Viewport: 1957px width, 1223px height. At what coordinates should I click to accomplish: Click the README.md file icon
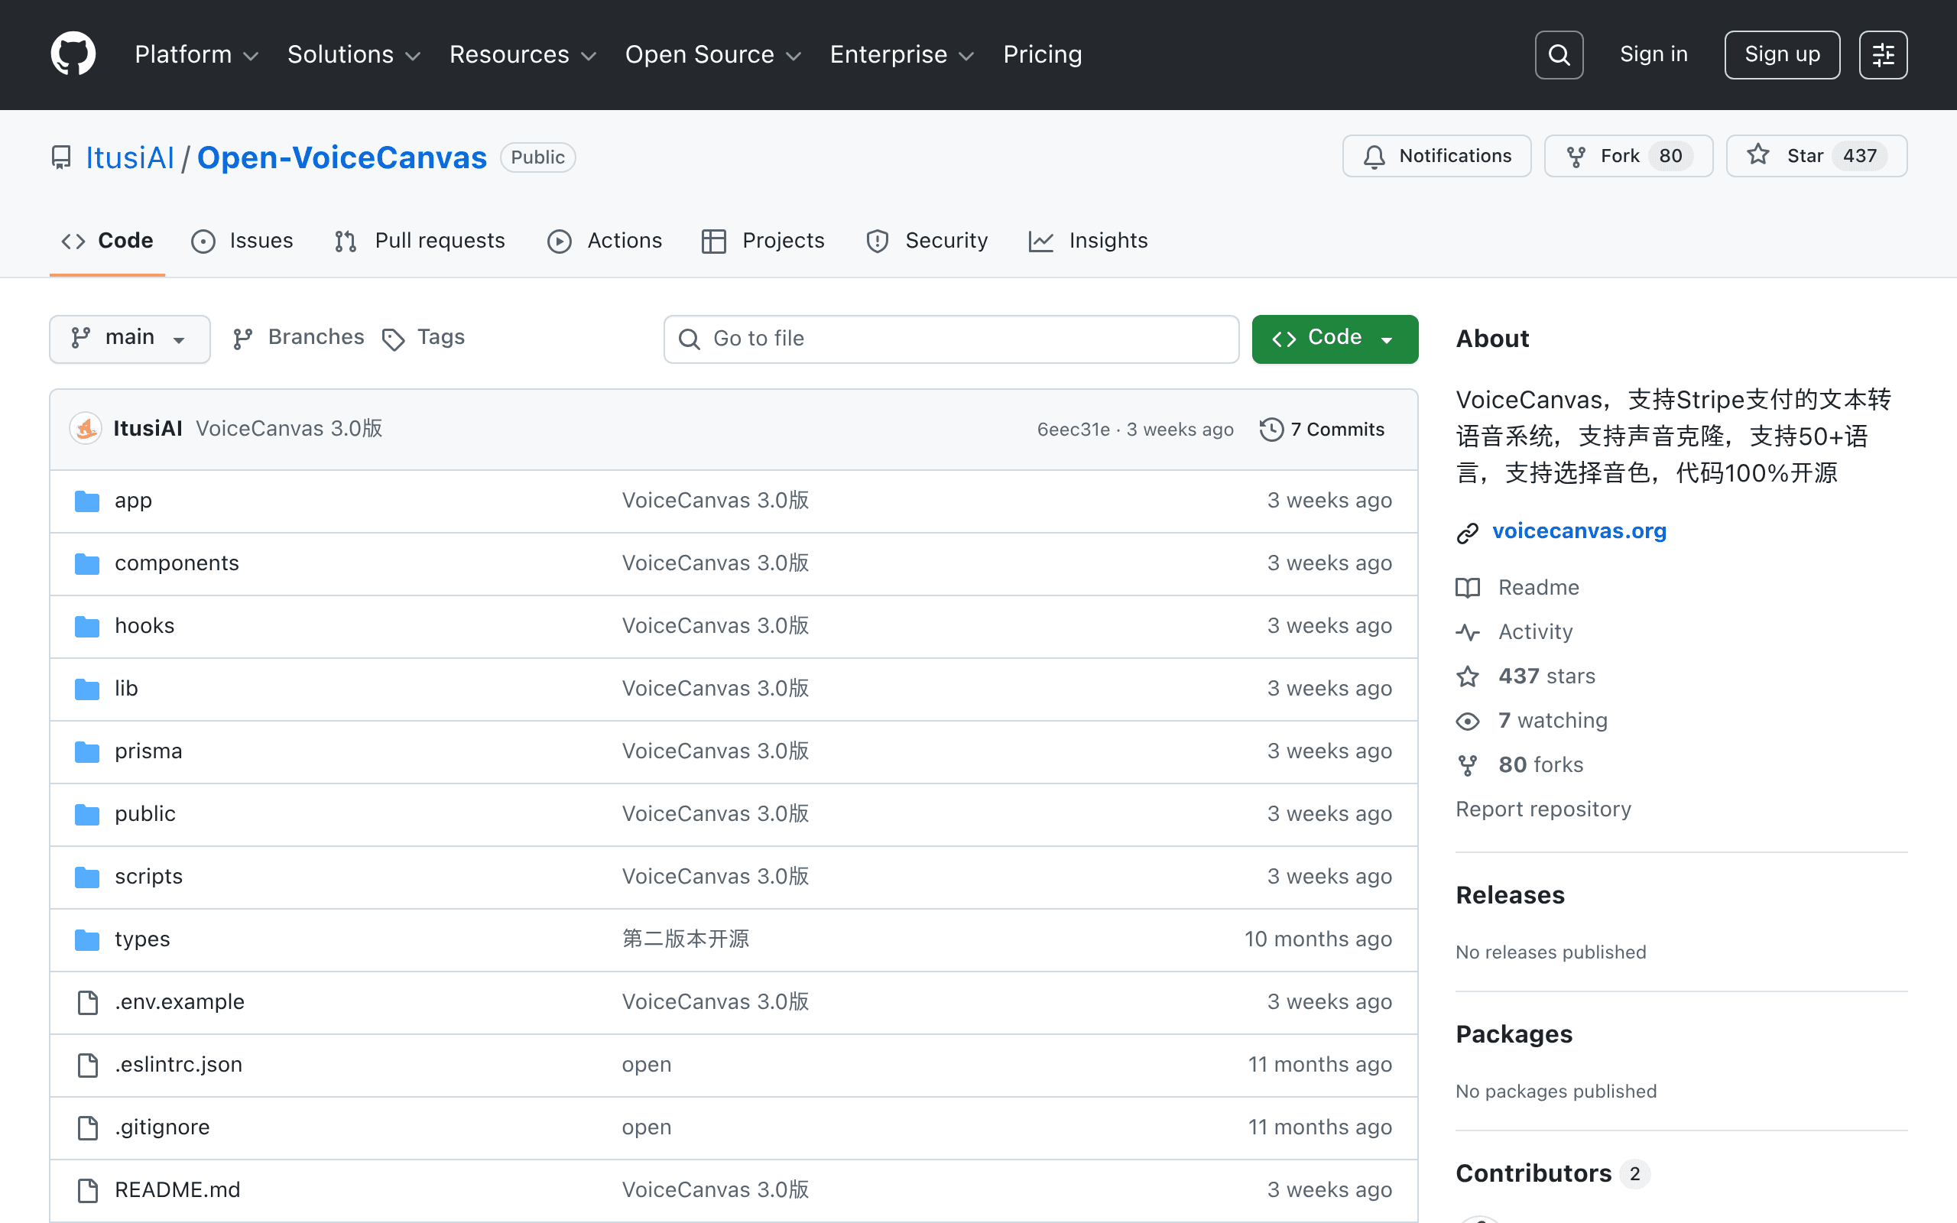[x=87, y=1191]
